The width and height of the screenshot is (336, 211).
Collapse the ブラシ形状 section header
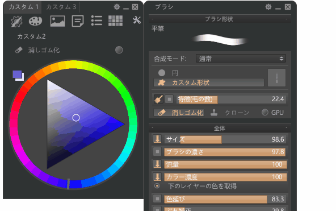tap(220, 19)
